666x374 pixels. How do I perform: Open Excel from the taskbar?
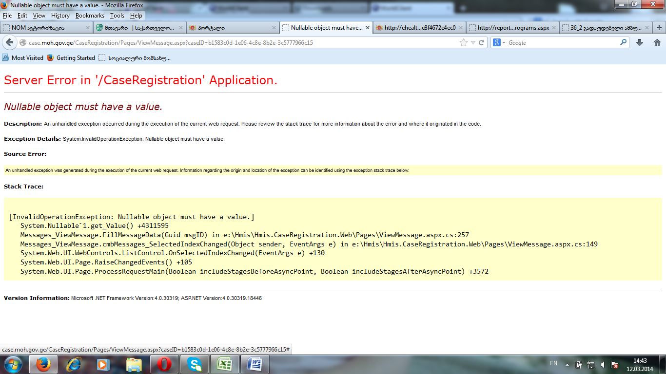point(224,364)
